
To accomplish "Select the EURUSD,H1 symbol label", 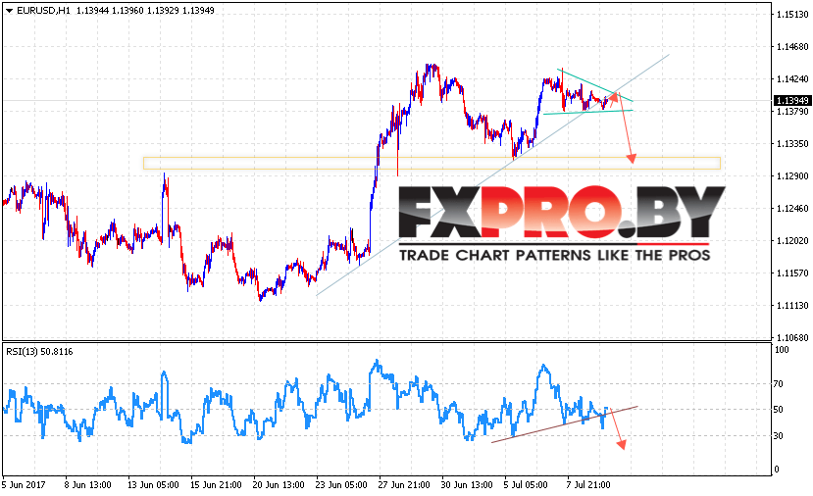I will [43, 11].
